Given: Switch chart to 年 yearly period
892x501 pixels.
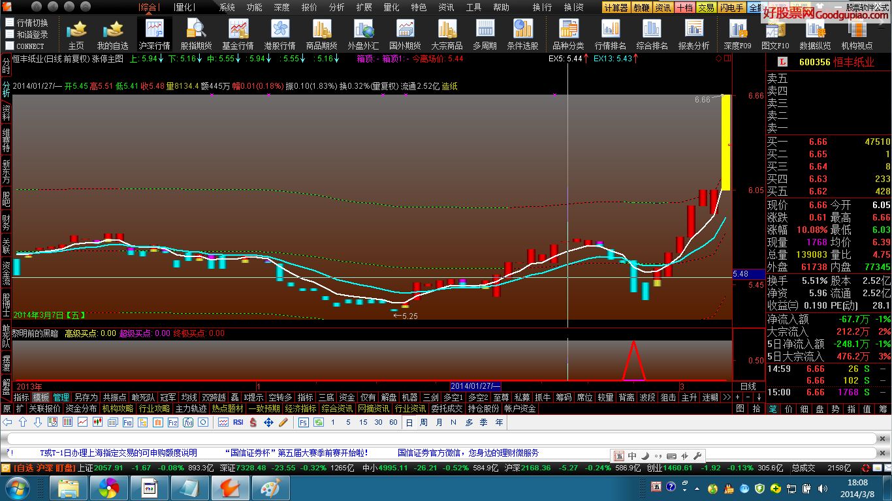Looking at the screenshot, I should pos(500,423).
